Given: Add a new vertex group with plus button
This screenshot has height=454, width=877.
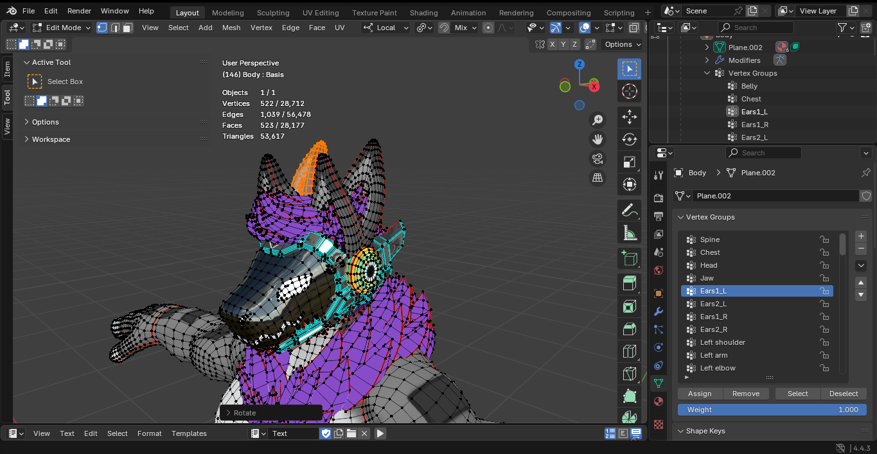Looking at the screenshot, I should pyautogui.click(x=862, y=236).
